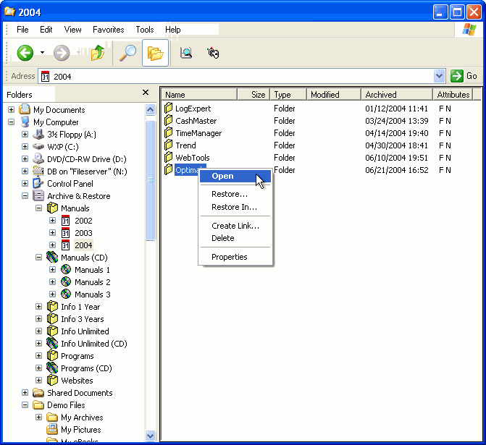The width and height of the screenshot is (486, 445).
Task: Choose Properties in the context menu
Action: pos(235,258)
